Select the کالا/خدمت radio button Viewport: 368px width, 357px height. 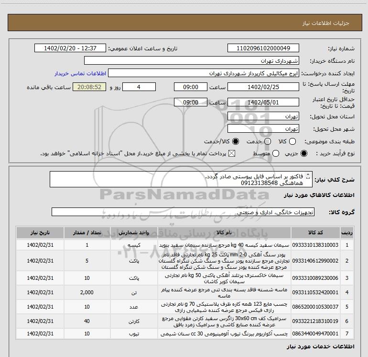coord(236,141)
